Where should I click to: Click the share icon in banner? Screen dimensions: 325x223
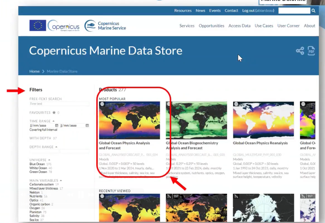click(300, 51)
